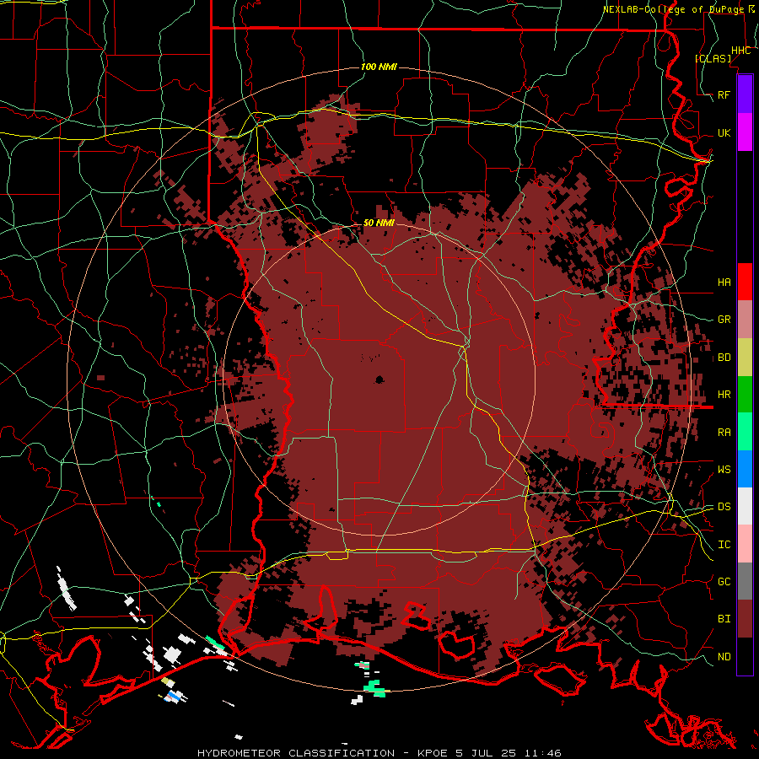Viewport: 759px width, 759px height.
Task: Pick the dark green HR legend swatch
Action: click(x=745, y=394)
